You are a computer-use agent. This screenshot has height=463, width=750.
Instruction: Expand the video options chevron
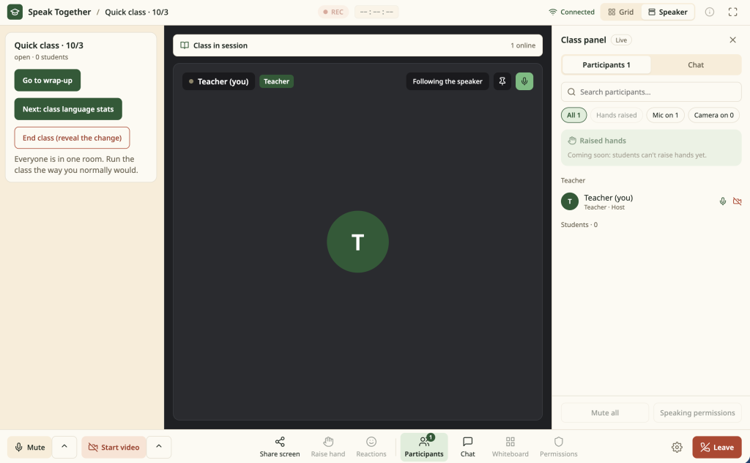(x=159, y=447)
